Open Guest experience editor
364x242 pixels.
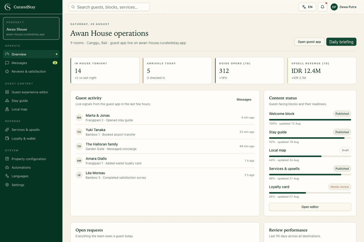pos(31,92)
